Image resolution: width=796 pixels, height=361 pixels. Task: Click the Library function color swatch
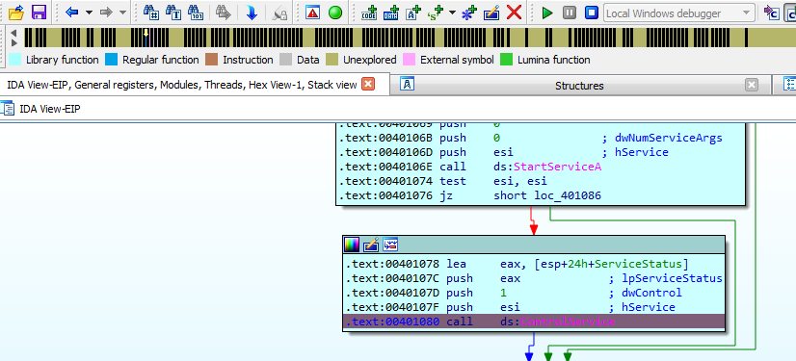coord(15,60)
